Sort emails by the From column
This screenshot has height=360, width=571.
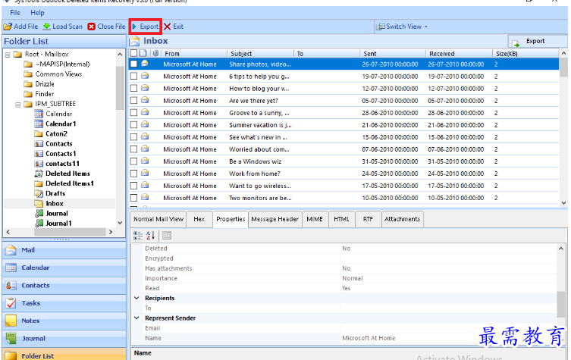[x=194, y=54]
